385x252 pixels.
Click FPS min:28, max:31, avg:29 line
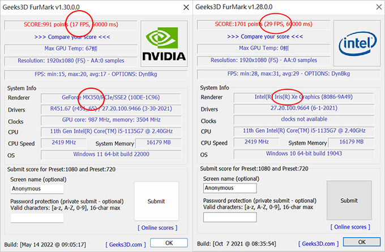[x=289, y=74]
